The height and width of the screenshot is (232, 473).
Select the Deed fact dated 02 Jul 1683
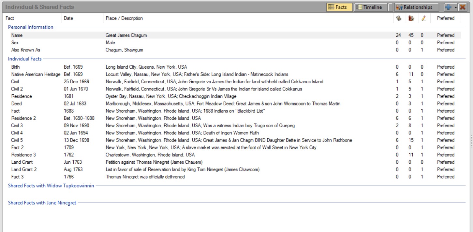click(16, 104)
